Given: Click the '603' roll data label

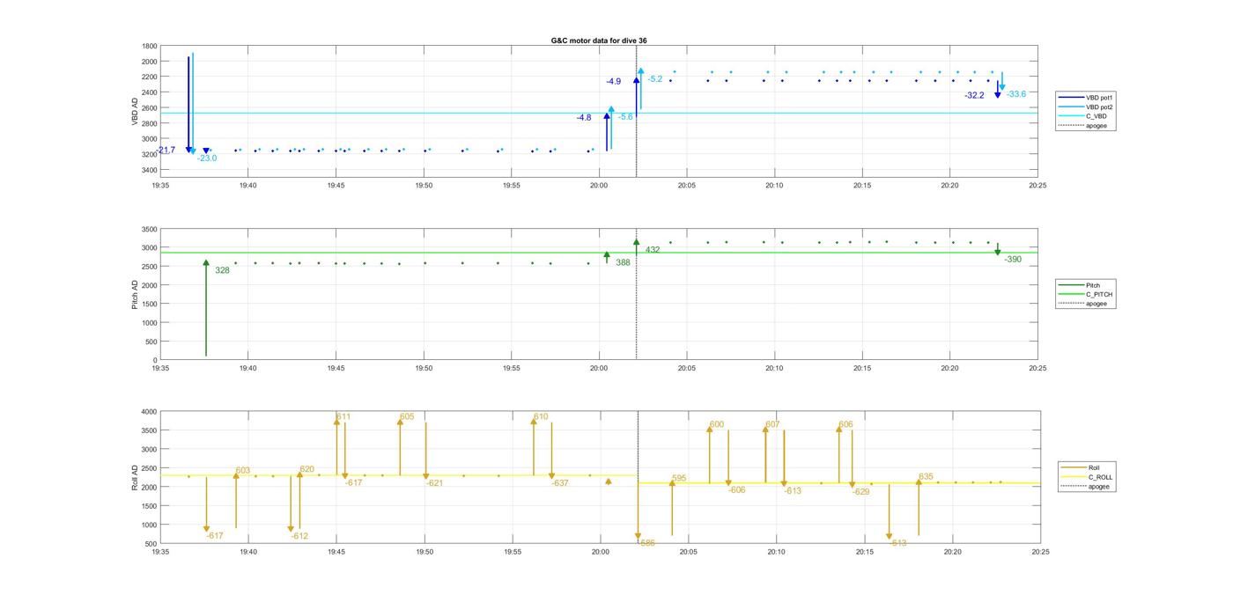Looking at the screenshot, I should [x=243, y=471].
